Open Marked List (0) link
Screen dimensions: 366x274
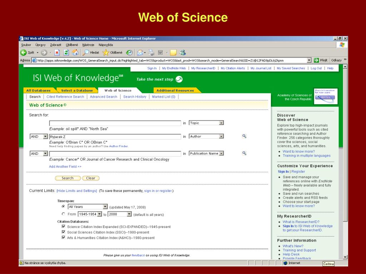pos(164,97)
